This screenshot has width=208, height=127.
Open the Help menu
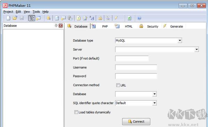[45, 12]
